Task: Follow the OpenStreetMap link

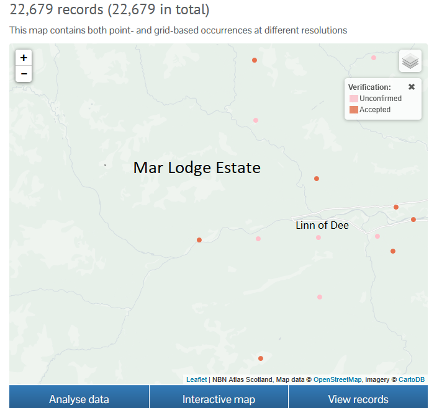Action: click(338, 379)
